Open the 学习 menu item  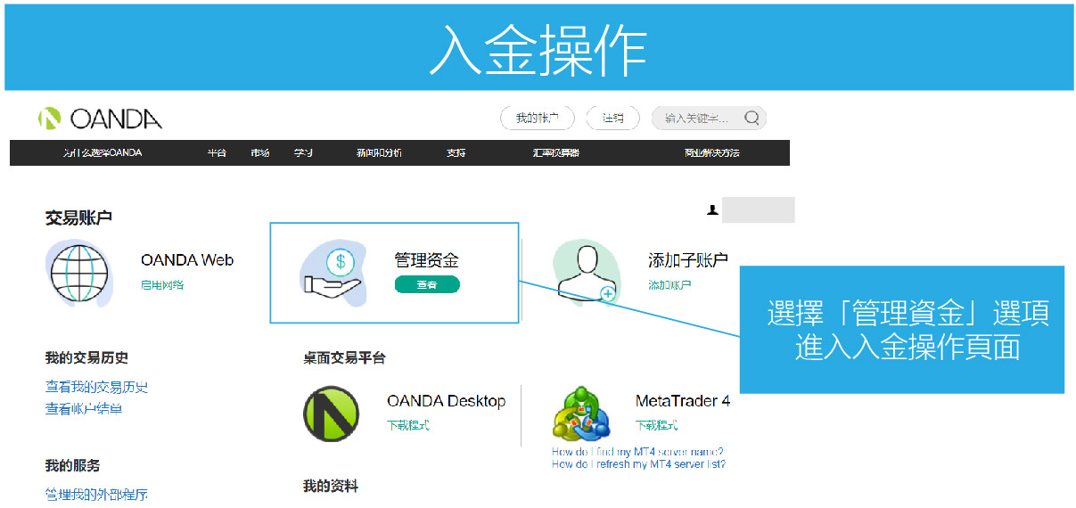click(x=303, y=153)
